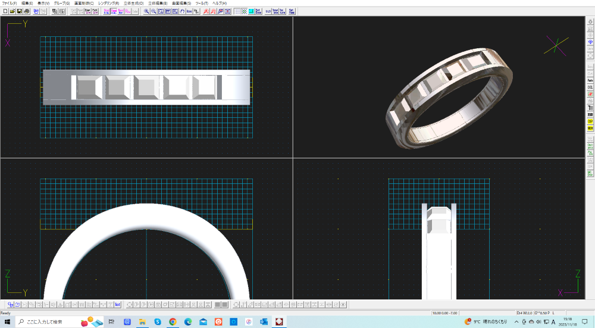595x328 pixels.
Task: Click the yellow CRP icon on right
Action: tap(590, 121)
